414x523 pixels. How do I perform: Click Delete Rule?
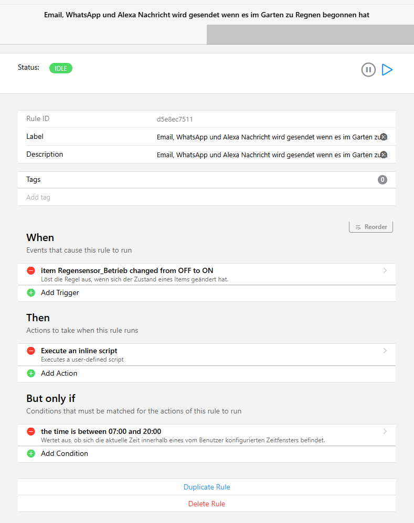coord(207,504)
